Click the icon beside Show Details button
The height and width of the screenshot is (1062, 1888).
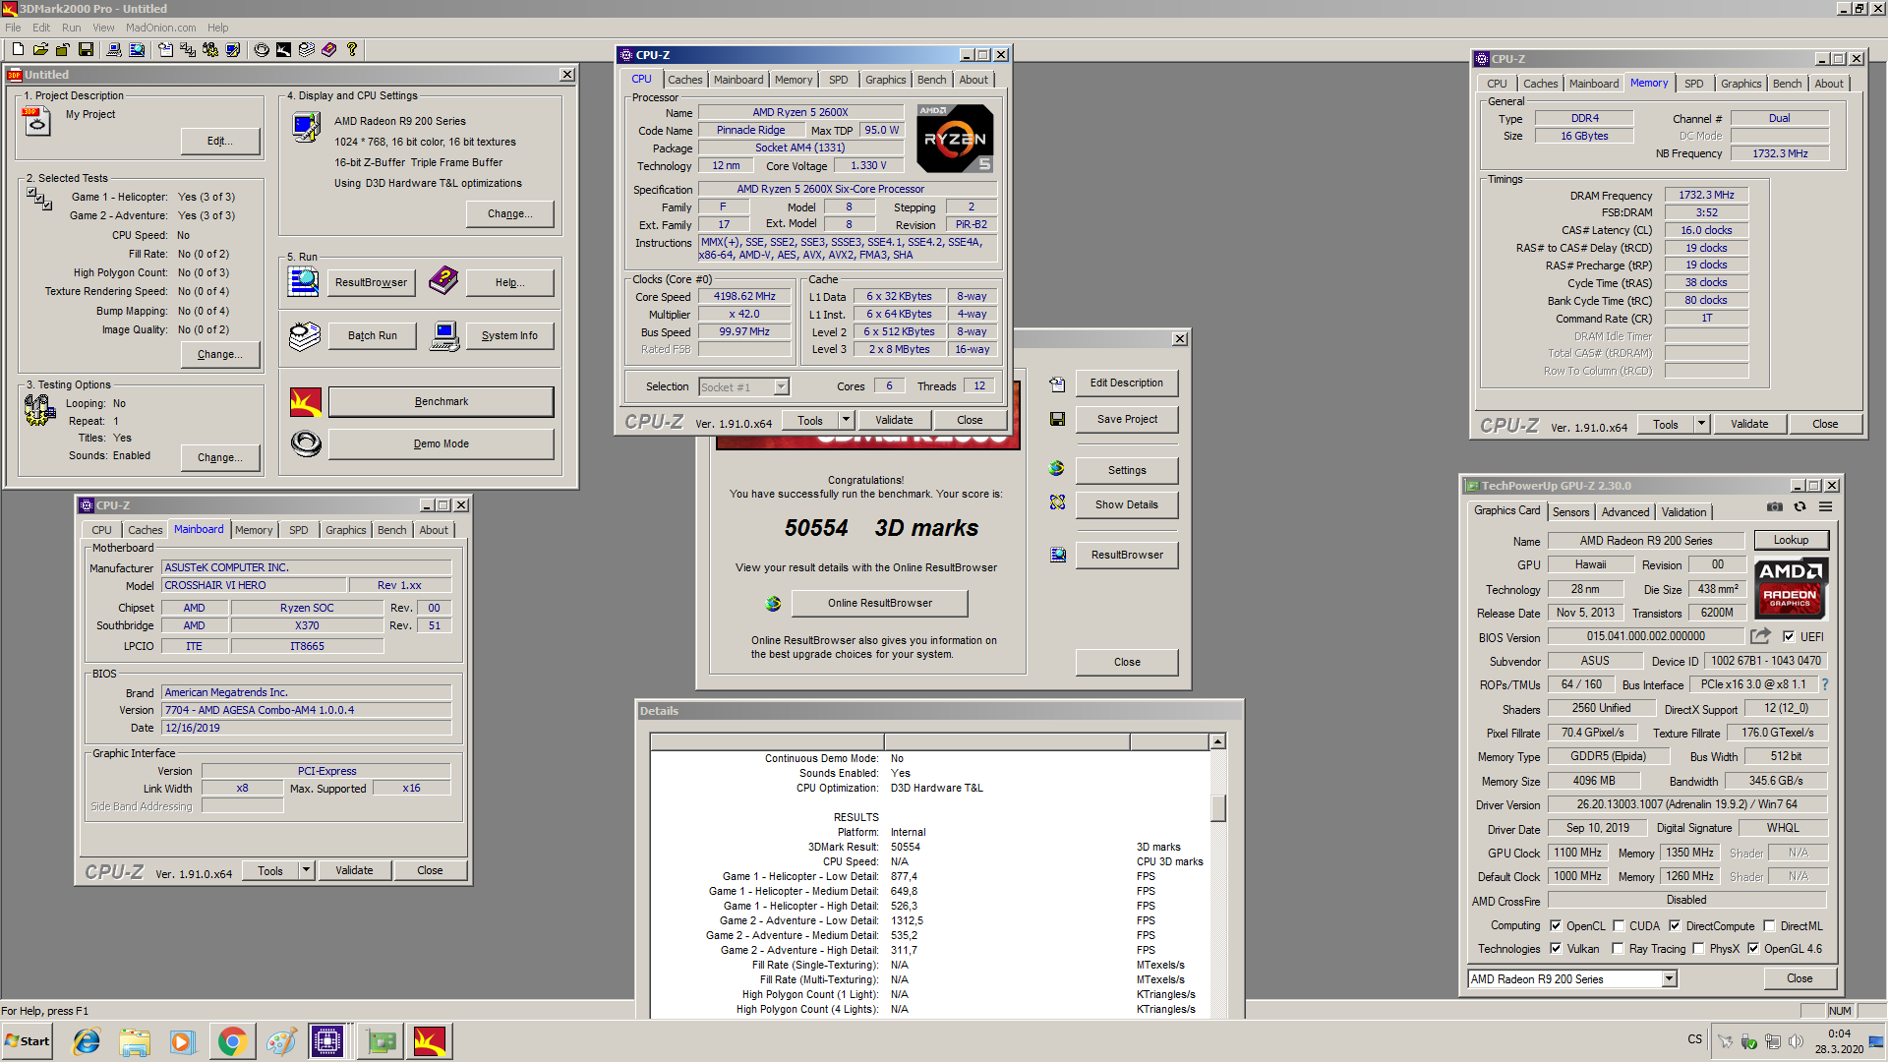pos(1057,502)
